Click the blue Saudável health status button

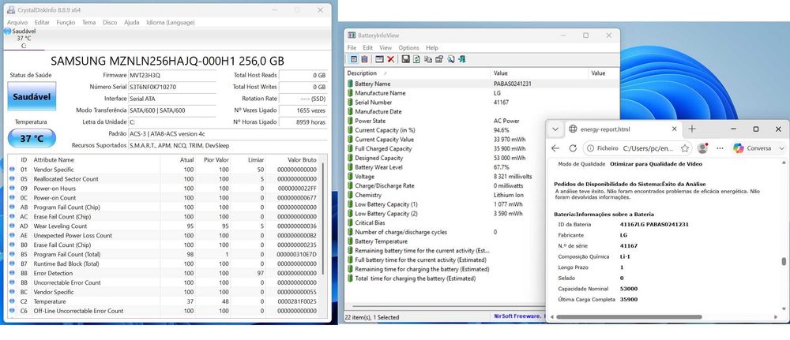point(32,96)
